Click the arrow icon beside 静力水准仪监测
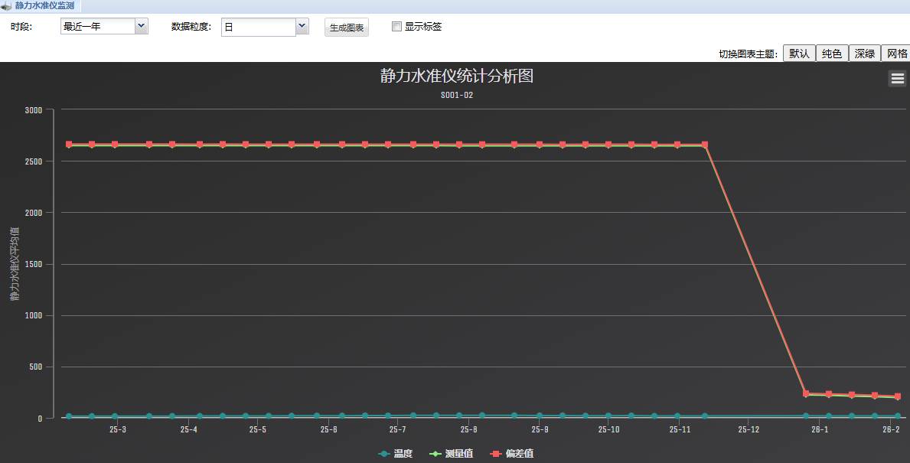910x463 pixels. 6,5
